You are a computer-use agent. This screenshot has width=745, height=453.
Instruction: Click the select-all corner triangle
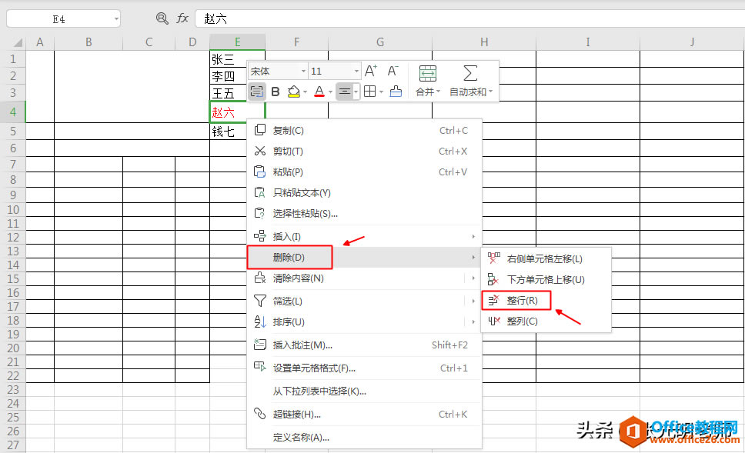pyautogui.click(x=18, y=43)
